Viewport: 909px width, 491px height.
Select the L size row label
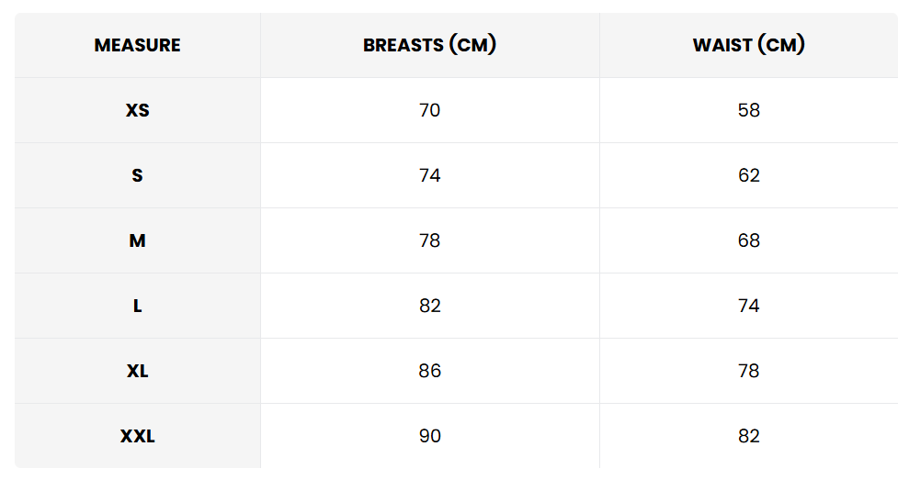pos(137,306)
